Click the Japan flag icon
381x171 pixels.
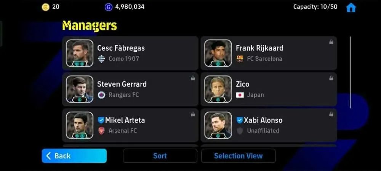tap(240, 95)
